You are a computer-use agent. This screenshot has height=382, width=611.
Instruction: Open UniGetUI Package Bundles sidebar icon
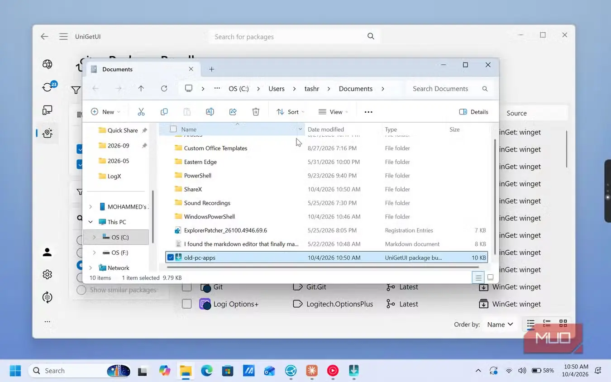47,133
